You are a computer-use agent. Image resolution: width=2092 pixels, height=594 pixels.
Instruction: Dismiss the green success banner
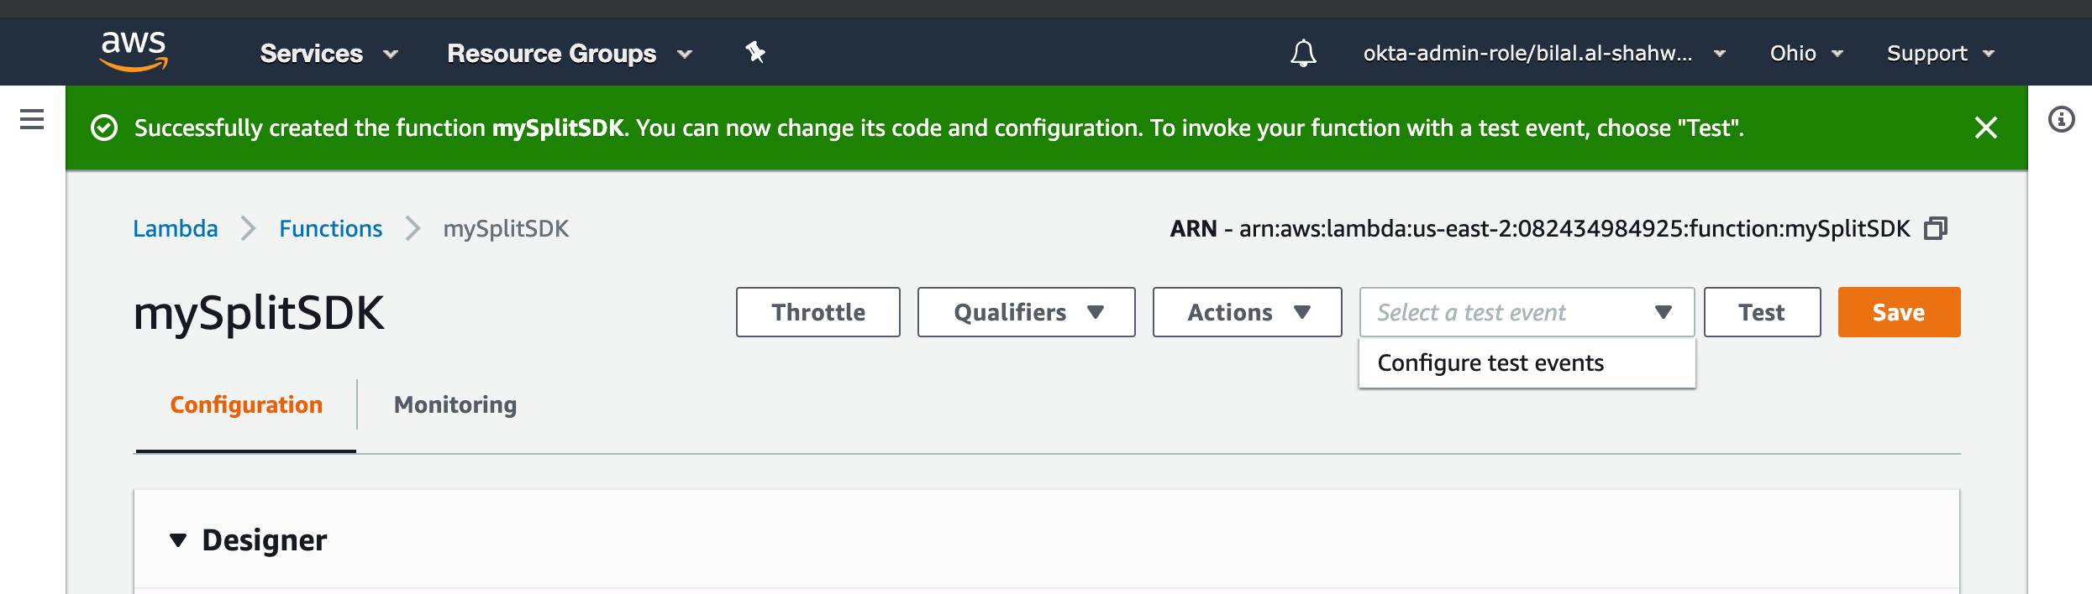tap(1985, 128)
